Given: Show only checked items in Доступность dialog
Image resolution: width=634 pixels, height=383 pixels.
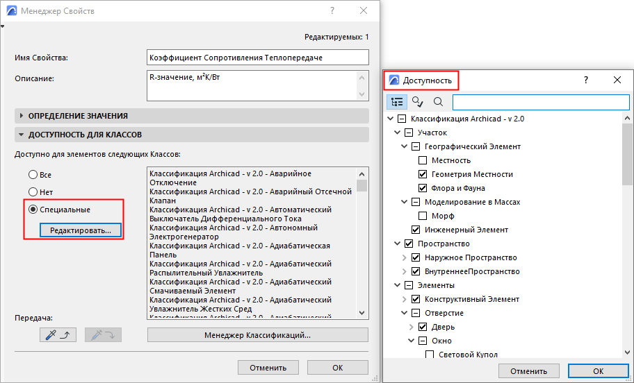Looking at the screenshot, I should pos(417,102).
